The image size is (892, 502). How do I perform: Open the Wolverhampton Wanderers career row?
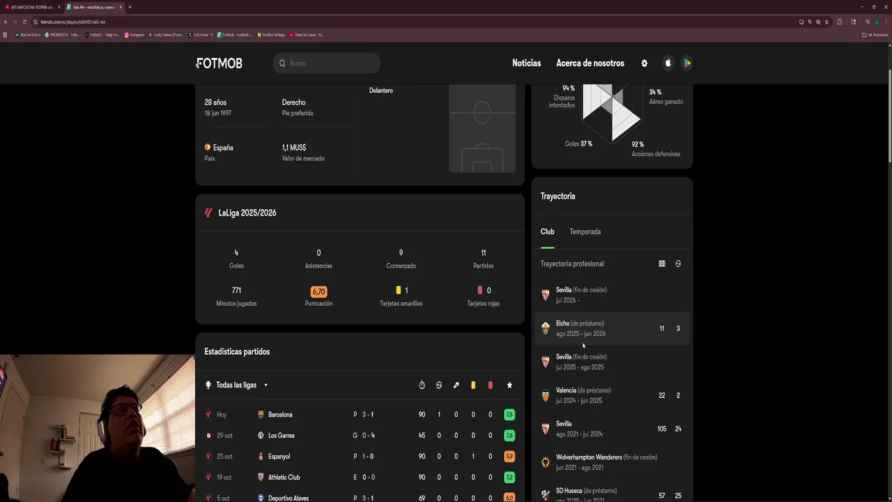click(x=612, y=462)
